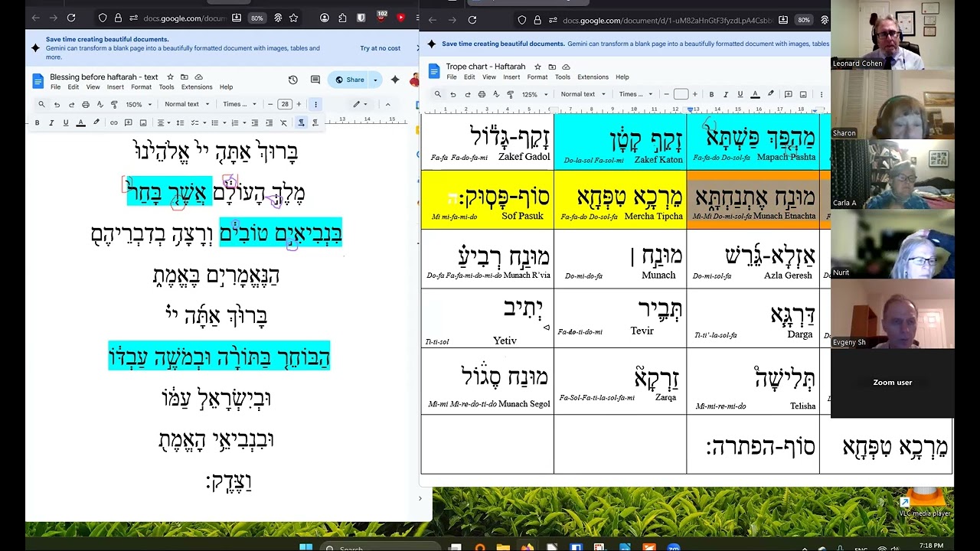The image size is (980, 551).
Task: Open Tools menu in Trope chart document
Action: pyautogui.click(x=563, y=77)
